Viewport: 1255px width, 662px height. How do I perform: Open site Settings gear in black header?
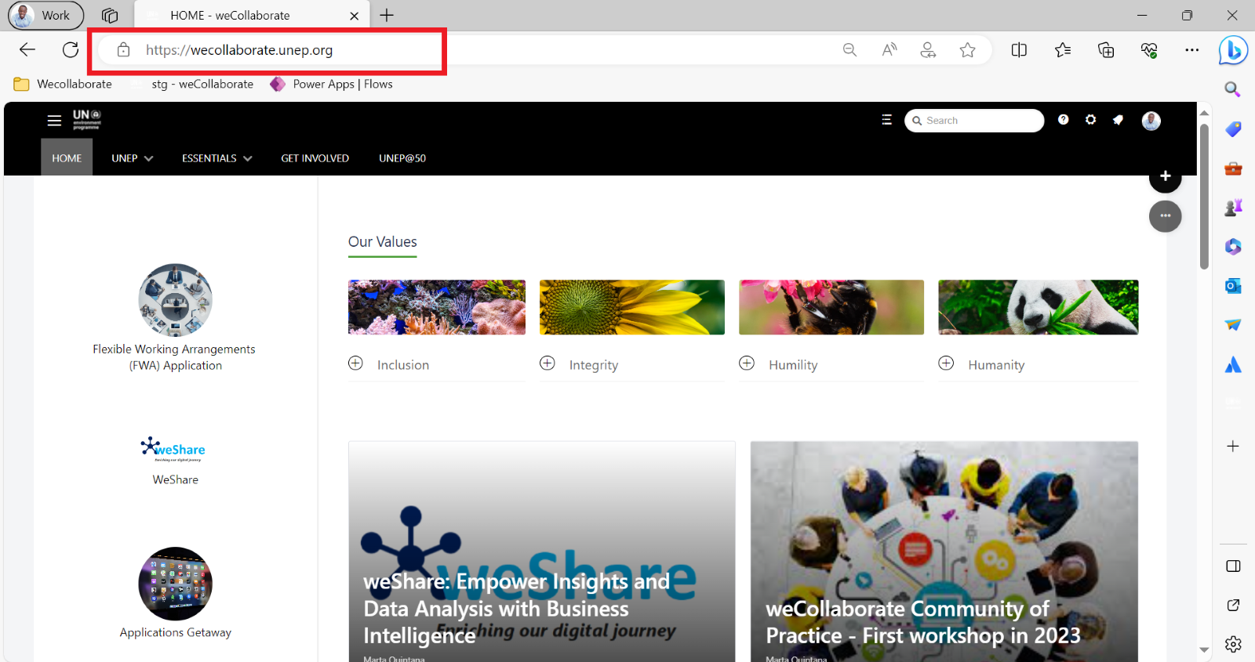tap(1090, 120)
